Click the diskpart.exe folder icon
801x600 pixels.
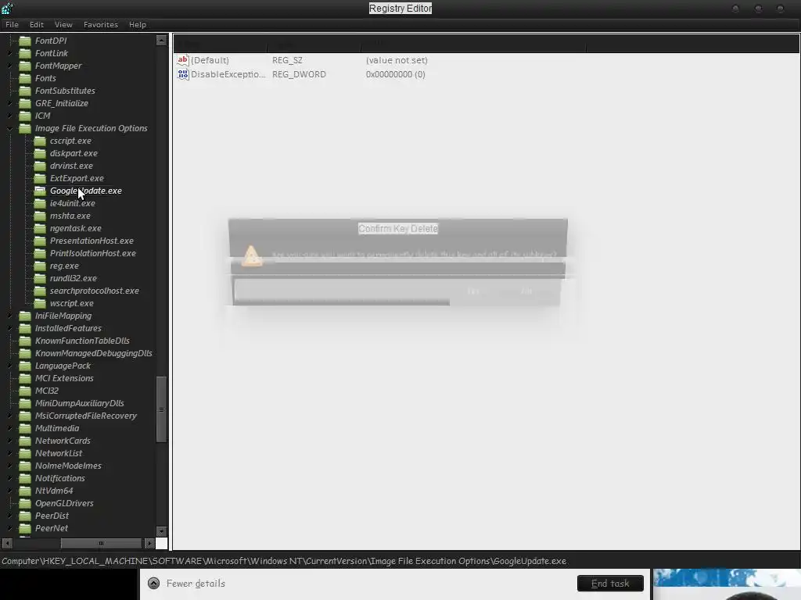click(x=40, y=153)
